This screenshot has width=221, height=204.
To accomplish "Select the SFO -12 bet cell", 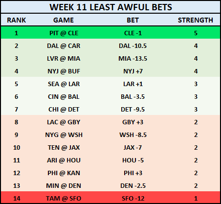I will coord(133,199).
